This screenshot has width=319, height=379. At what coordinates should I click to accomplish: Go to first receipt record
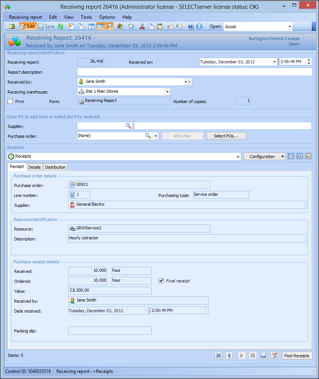(x=218, y=355)
